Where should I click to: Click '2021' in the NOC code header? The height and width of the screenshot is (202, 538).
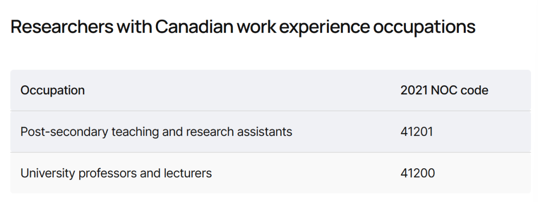(x=412, y=90)
